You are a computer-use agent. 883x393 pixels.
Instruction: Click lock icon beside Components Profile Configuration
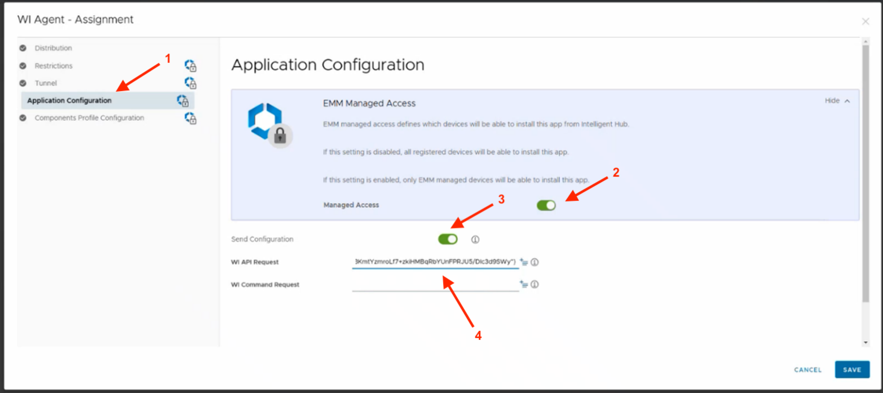point(191,119)
